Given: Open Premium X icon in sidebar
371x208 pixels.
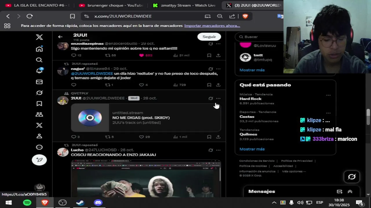Looking at the screenshot, I should (x=39, y=125).
